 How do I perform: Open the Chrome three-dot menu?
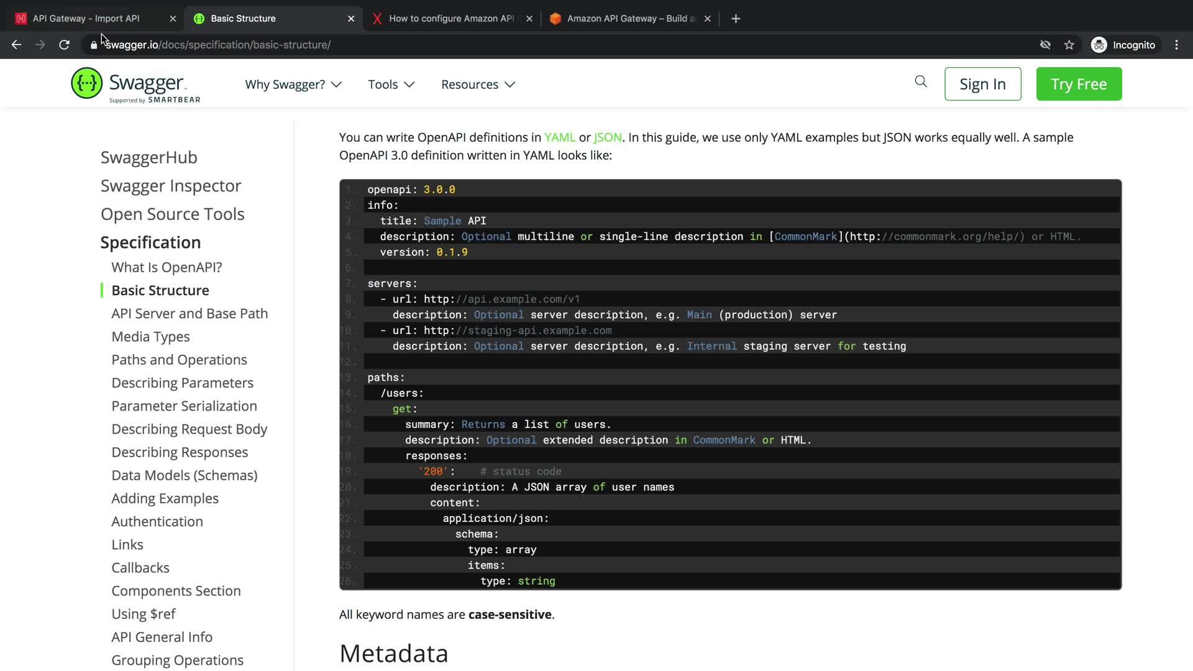point(1176,45)
